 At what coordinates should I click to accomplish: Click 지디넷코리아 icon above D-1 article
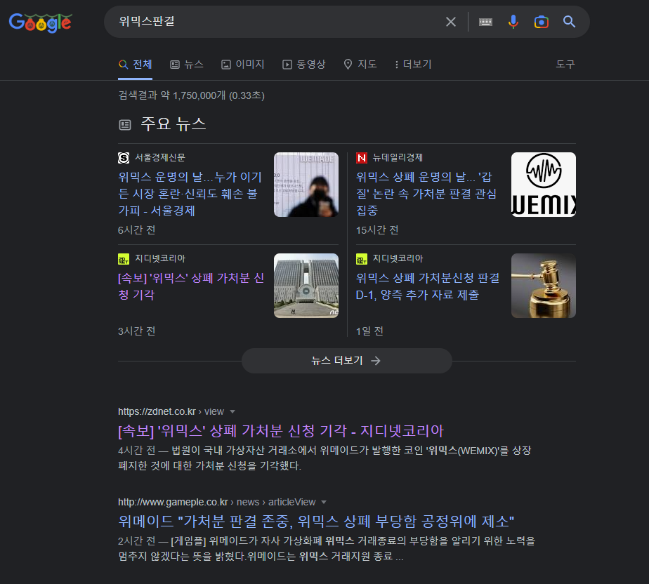361,259
